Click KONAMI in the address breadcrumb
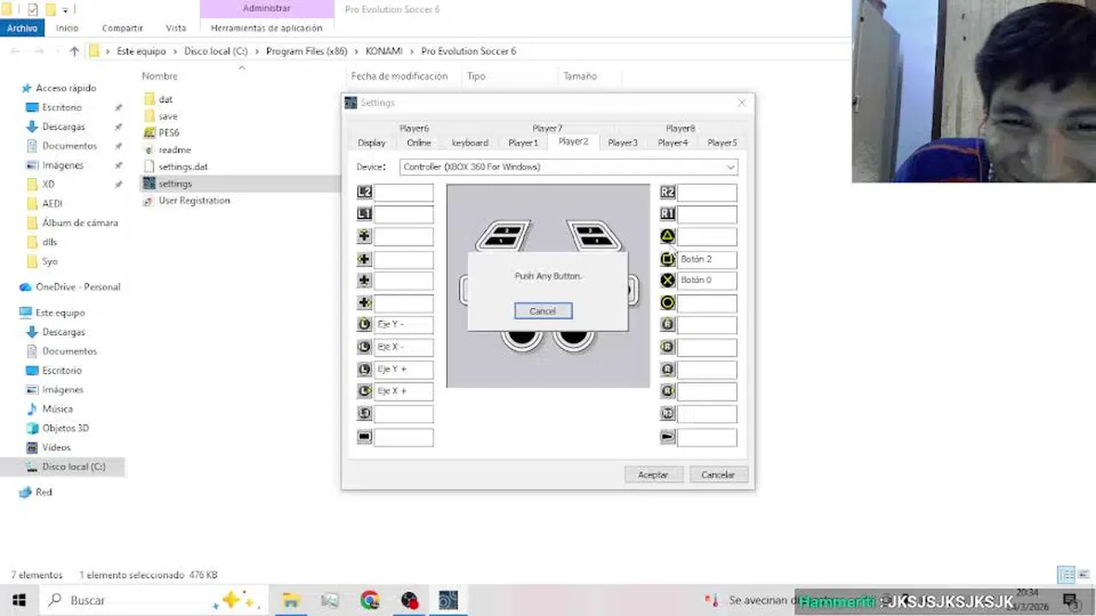The image size is (1096, 616). point(384,51)
